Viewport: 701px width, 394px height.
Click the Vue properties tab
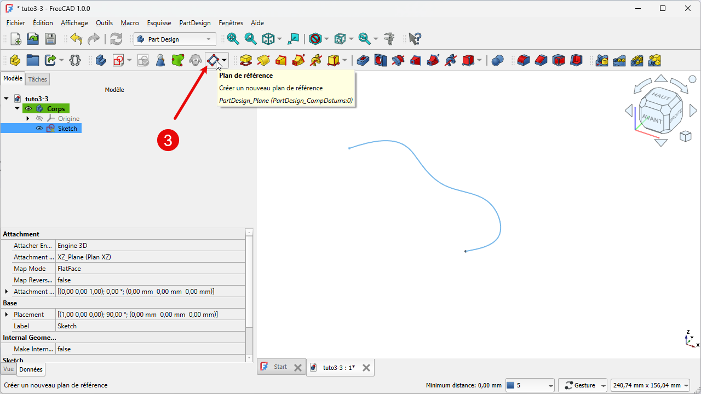9,369
